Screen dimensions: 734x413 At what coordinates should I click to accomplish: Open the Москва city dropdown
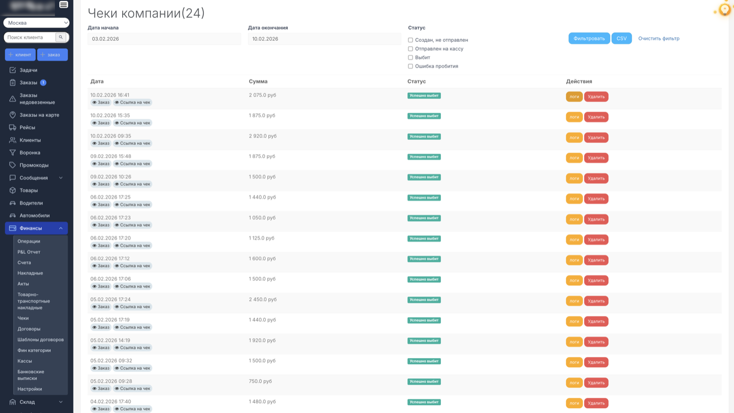[x=36, y=23]
